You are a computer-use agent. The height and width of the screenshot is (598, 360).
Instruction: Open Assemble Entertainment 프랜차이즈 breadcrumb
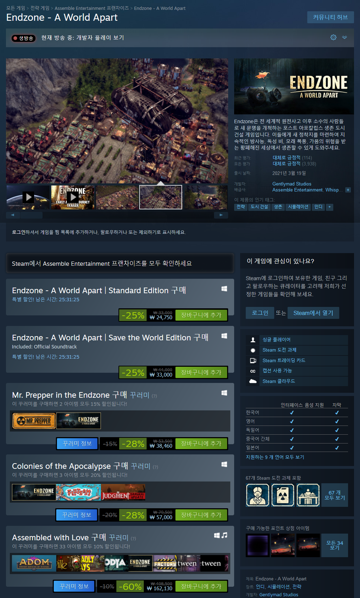tap(92, 8)
